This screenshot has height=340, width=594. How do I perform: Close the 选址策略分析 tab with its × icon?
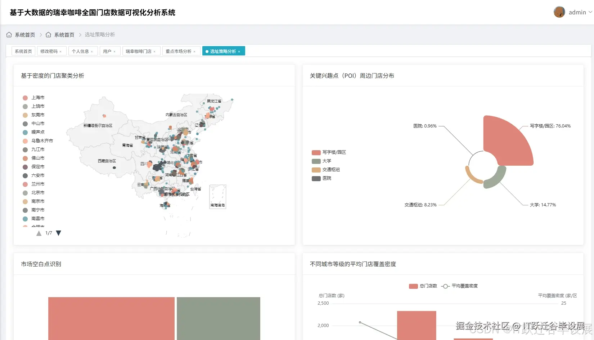pyautogui.click(x=239, y=52)
